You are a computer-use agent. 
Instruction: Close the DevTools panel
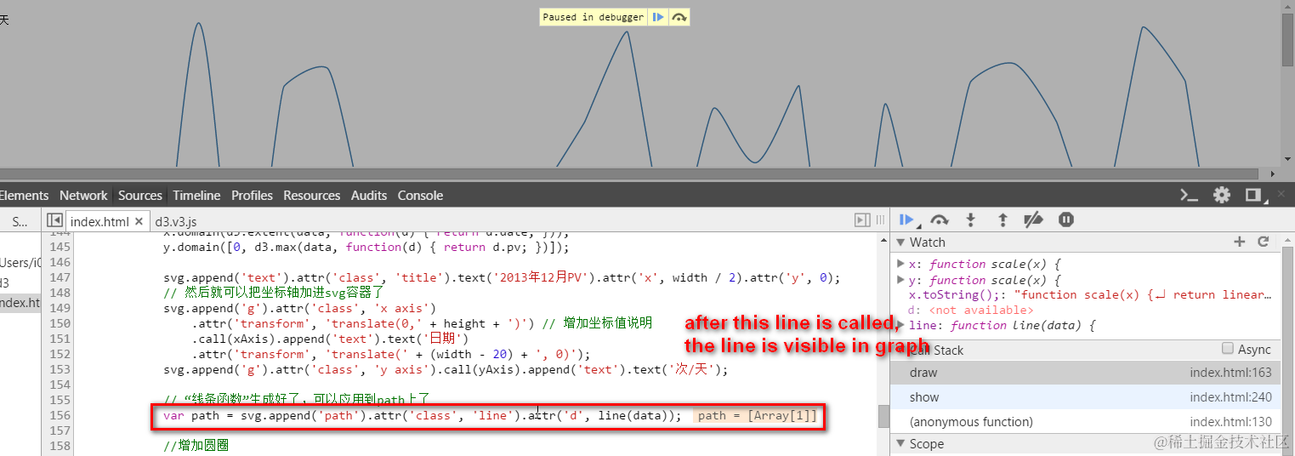point(1282,195)
